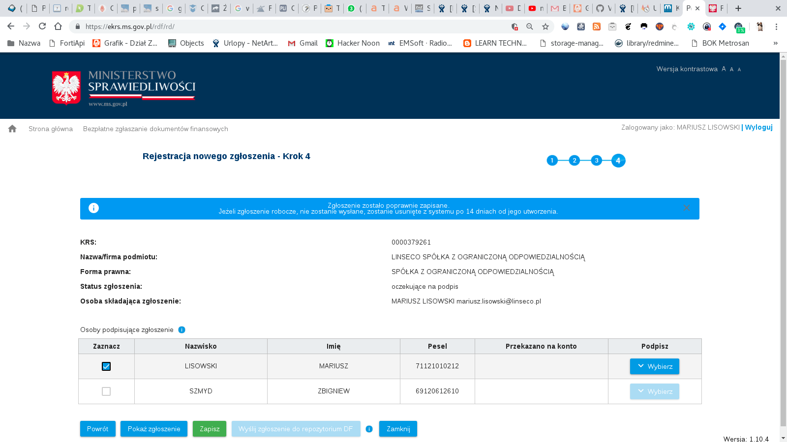Click step 3 circle in progress indicator
Viewport: 787px width, 442px height.
click(x=596, y=161)
